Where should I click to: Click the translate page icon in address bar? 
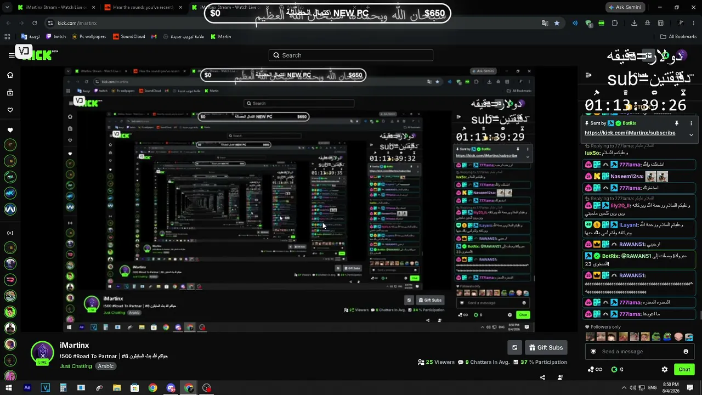point(545,23)
